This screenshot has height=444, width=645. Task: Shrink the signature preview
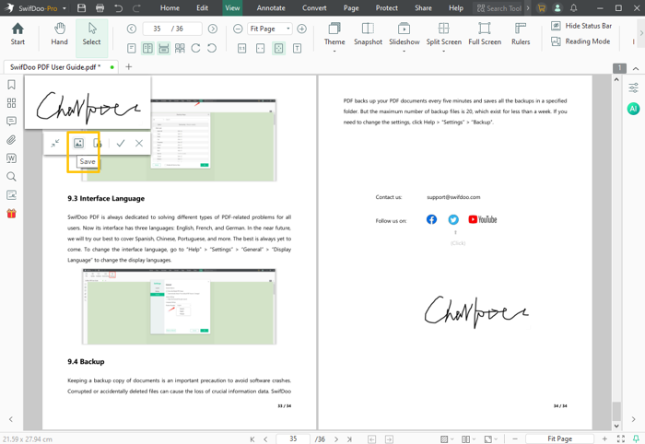coord(55,143)
